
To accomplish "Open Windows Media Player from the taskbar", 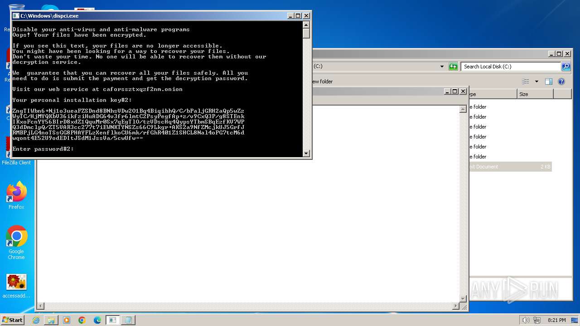I will click(67, 320).
